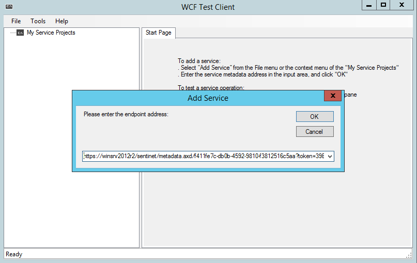Click the 'To add a service:' instruction text

199,61
